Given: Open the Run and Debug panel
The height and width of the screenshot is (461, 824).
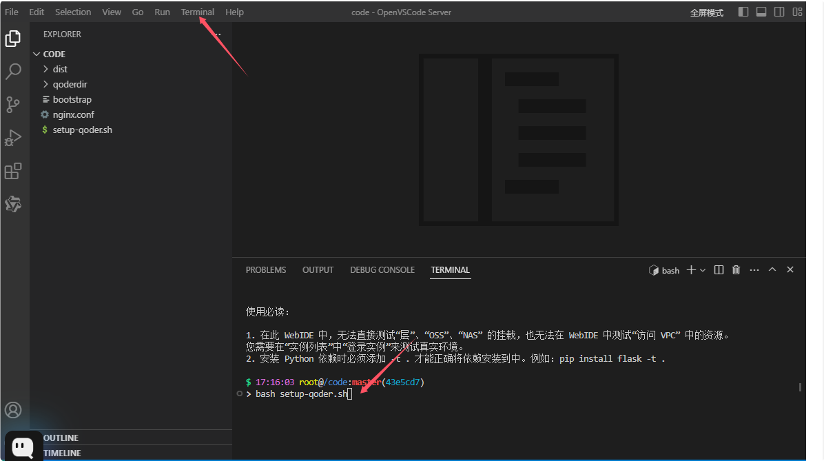Looking at the screenshot, I should [x=12, y=138].
